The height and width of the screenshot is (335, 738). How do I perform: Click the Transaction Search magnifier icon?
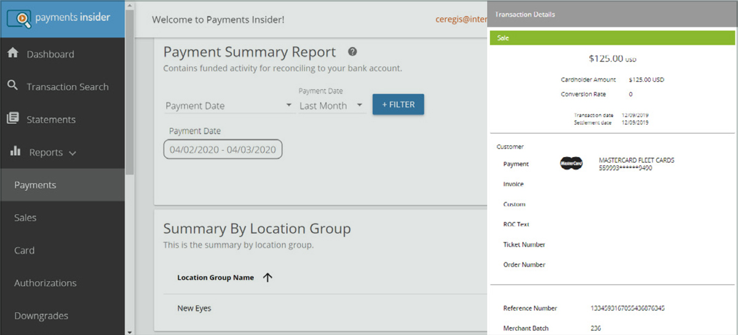13,86
